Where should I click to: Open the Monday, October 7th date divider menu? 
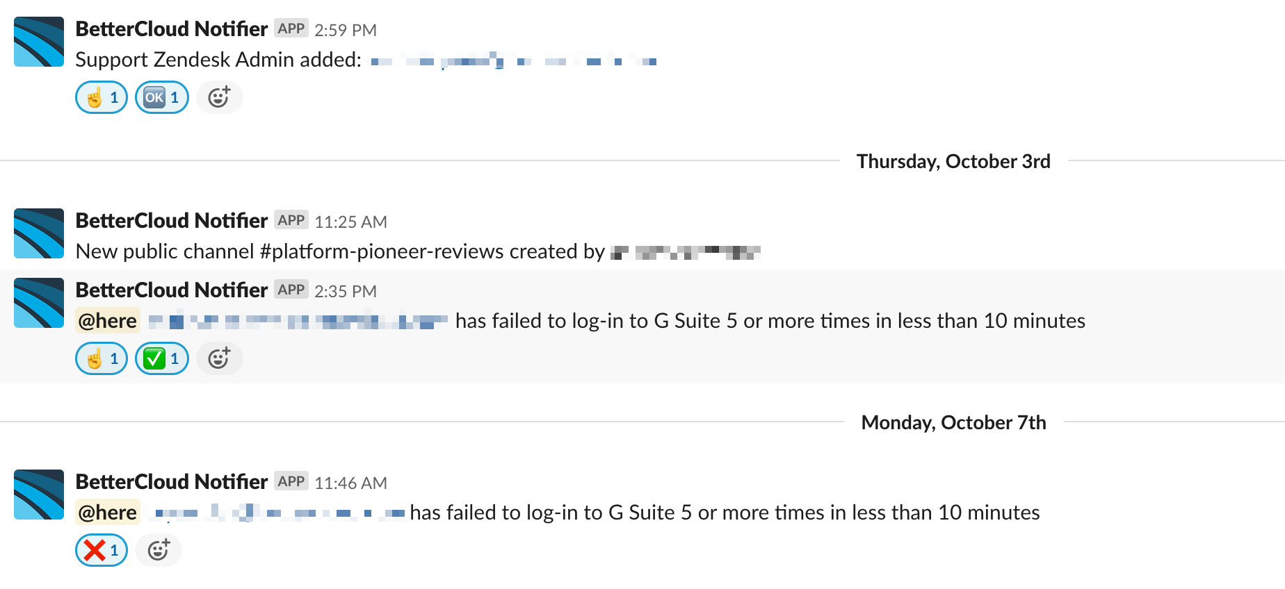[x=953, y=422]
